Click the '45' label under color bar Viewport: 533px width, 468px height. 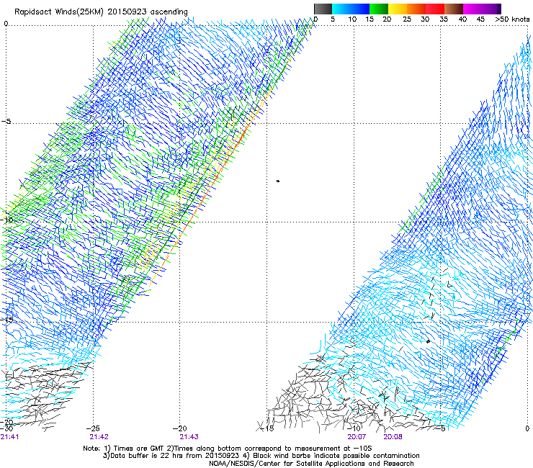coord(480,19)
